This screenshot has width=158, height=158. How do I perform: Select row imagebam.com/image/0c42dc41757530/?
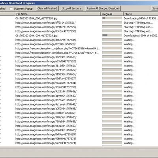(45, 31)
